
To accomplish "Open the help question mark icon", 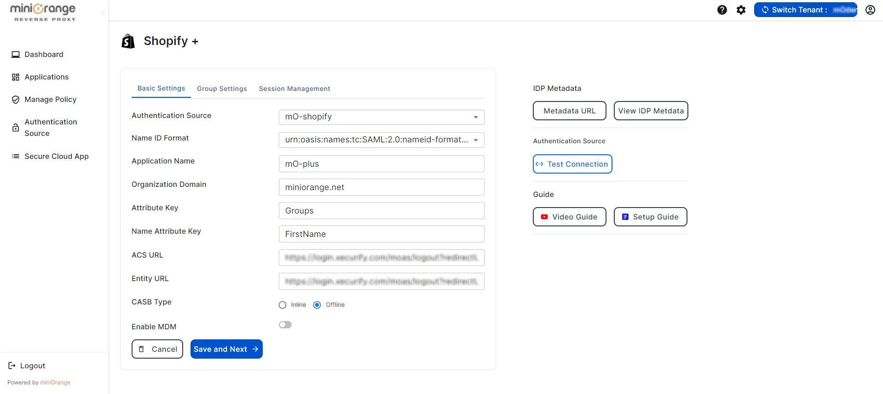I will click(x=722, y=10).
